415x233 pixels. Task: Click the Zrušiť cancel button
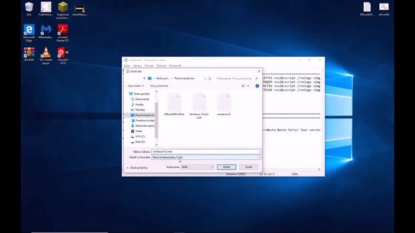point(248,167)
